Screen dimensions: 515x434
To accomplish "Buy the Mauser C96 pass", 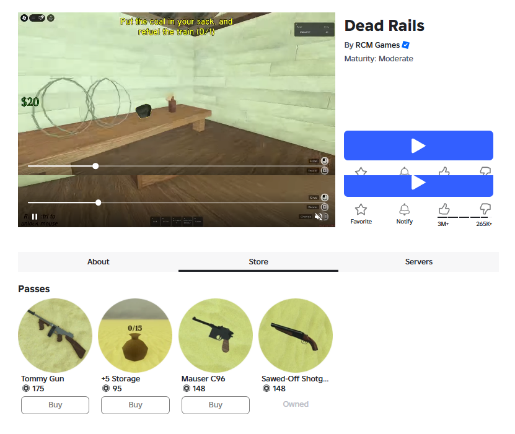I will pos(216,405).
